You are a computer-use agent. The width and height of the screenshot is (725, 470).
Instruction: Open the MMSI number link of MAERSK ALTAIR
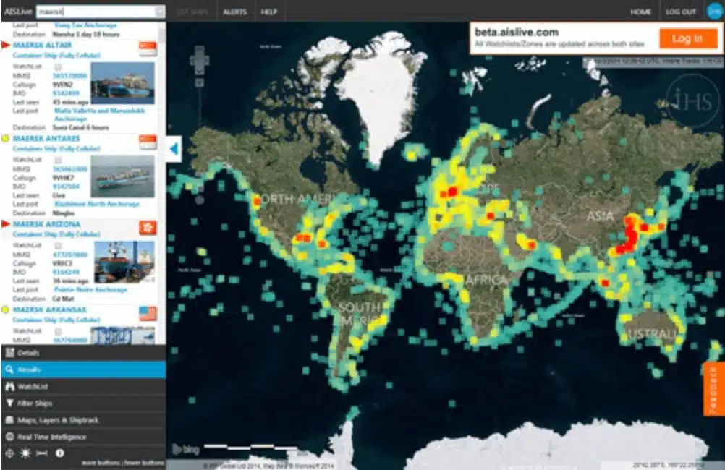click(x=69, y=76)
